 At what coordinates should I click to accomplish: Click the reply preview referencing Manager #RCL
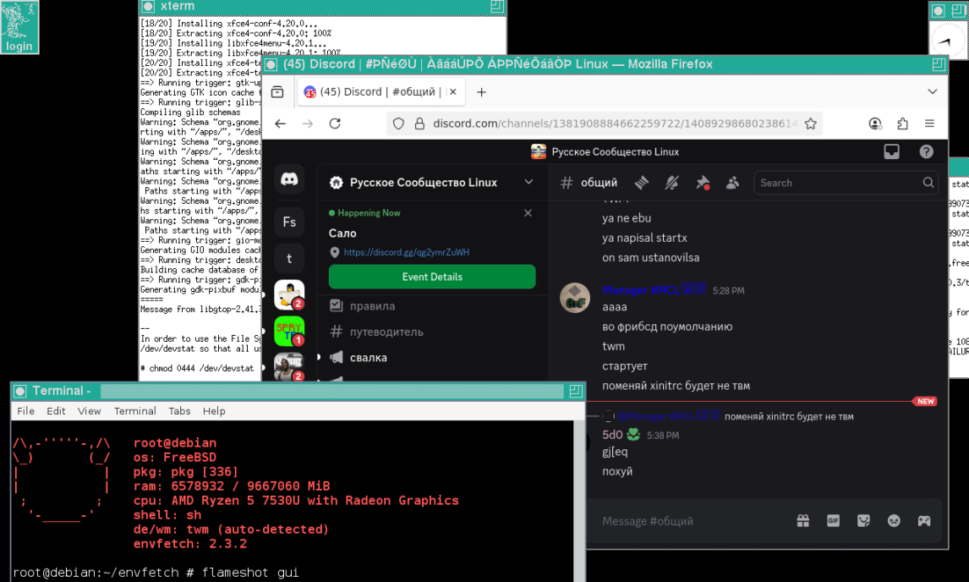[736, 416]
